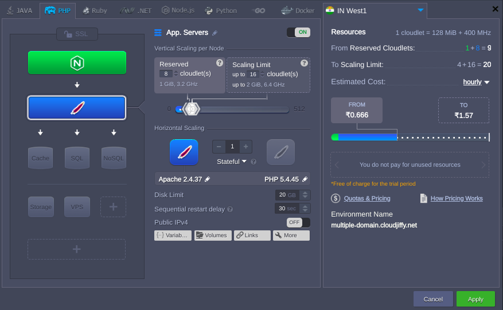Adjust the Scaling Limit stepper arrows

coord(263,74)
